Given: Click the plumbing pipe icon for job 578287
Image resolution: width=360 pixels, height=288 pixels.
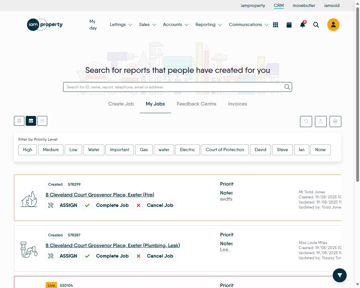Looking at the screenshot, I should coord(29,249).
